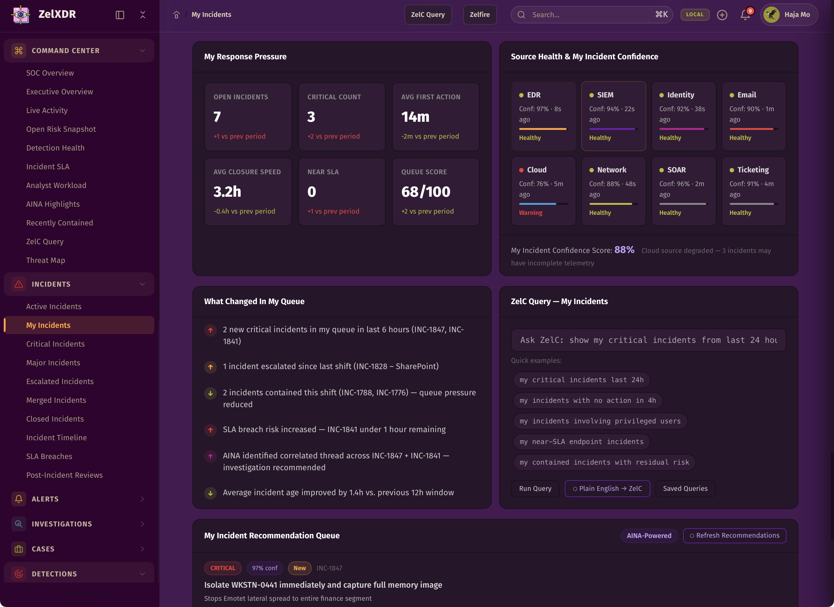834x607 pixels.
Task: Open the notifications bell icon
Action: [x=745, y=15]
